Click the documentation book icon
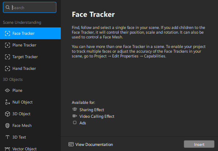This screenshot has width=218, height=151. (71, 144)
